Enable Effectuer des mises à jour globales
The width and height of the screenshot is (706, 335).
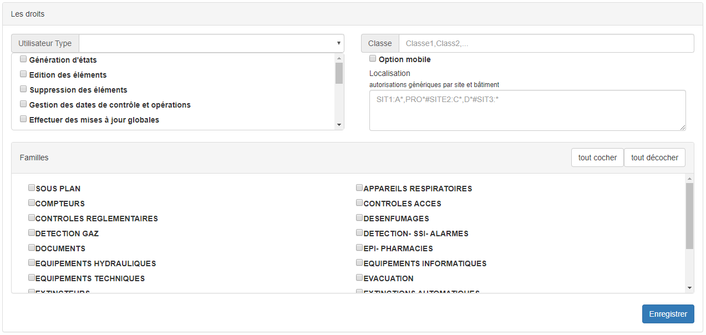click(x=23, y=119)
